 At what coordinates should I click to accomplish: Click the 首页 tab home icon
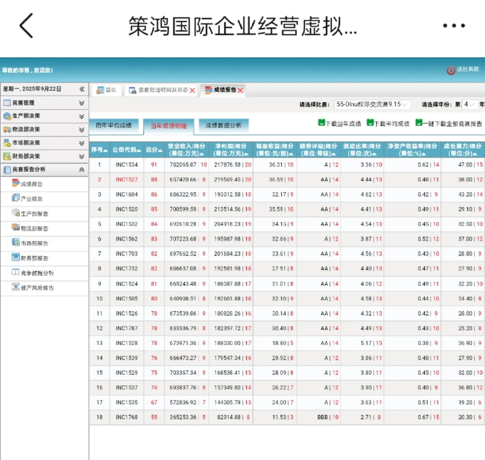click(x=100, y=90)
